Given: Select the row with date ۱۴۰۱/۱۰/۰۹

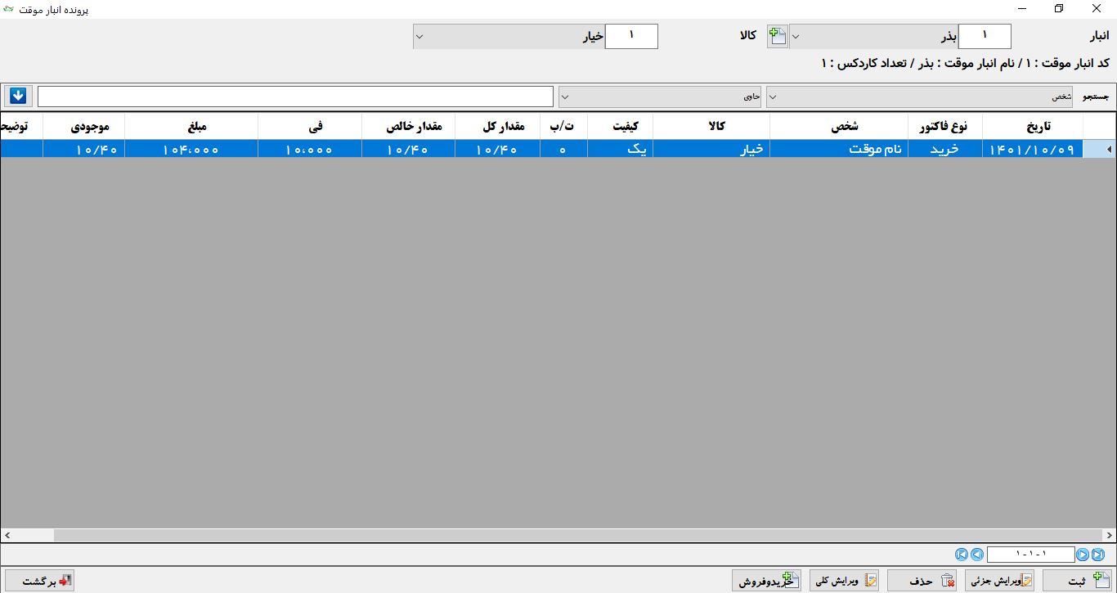Looking at the screenshot, I should coord(1032,150).
